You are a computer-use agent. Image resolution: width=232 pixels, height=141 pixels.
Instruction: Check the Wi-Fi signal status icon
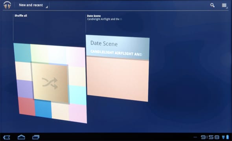coord(223,137)
